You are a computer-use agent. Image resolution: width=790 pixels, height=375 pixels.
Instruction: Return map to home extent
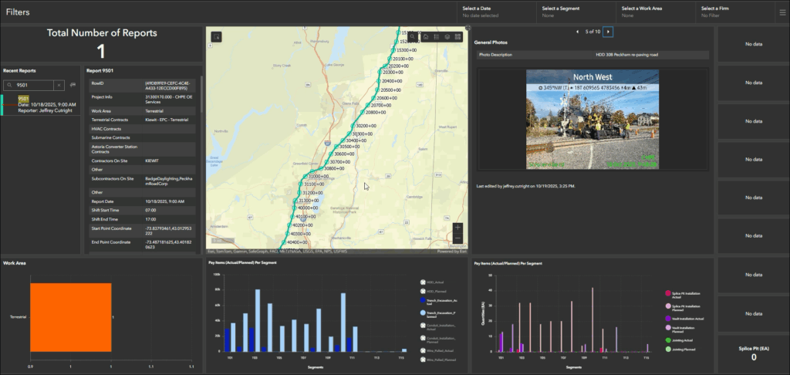coord(426,37)
